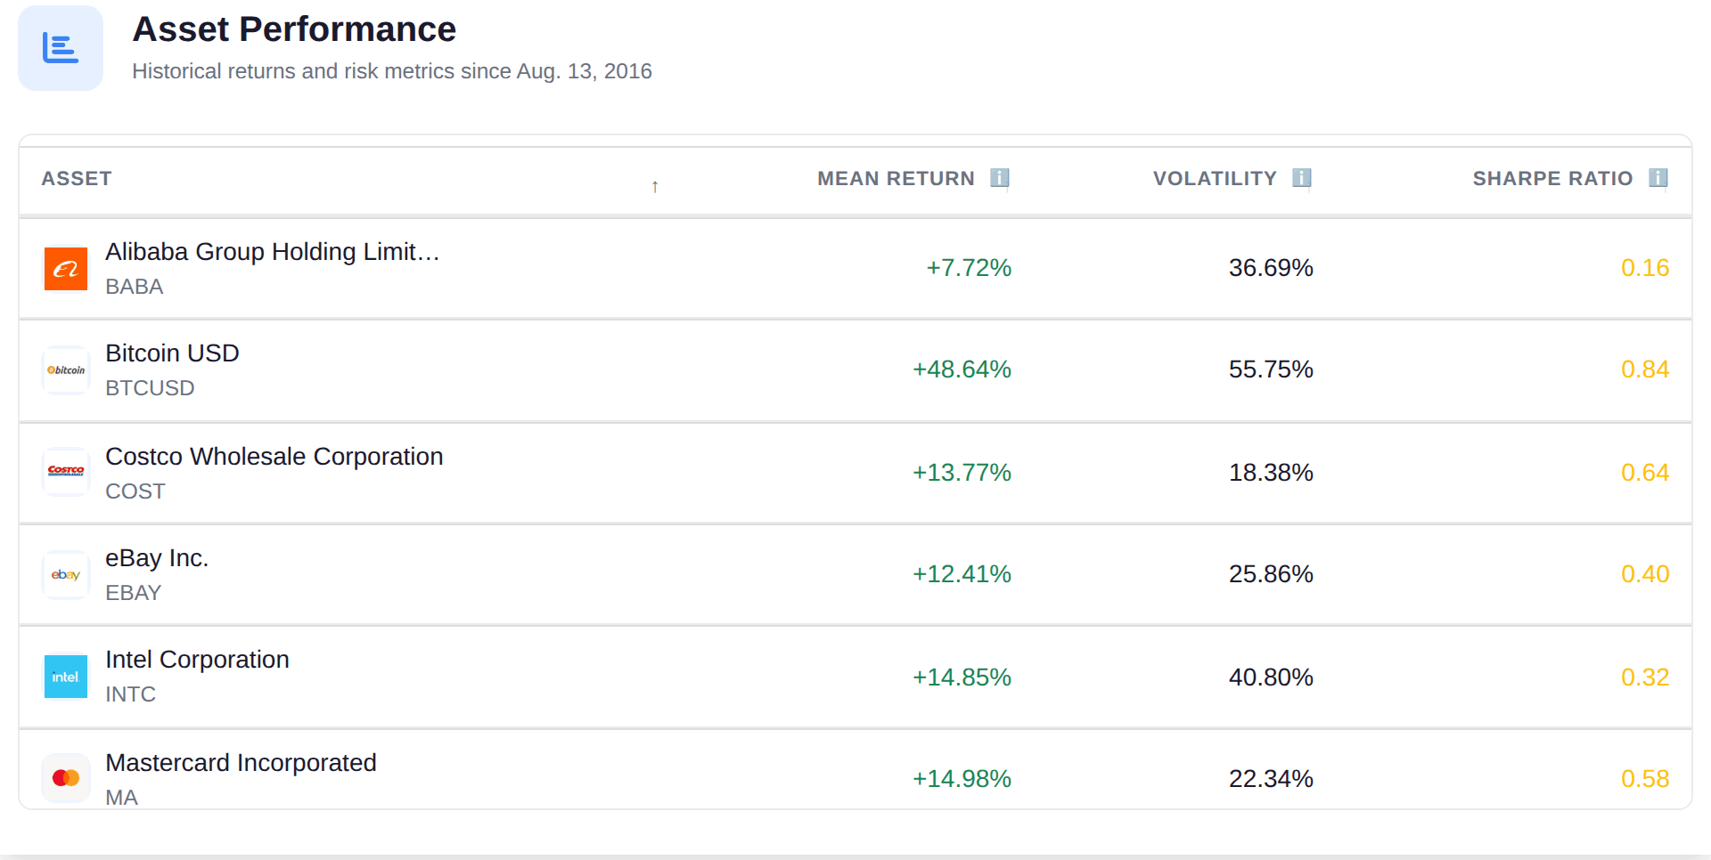This screenshot has width=1711, height=860.
Task: Click the Sharpe Ratio info icon
Action: (x=1658, y=178)
